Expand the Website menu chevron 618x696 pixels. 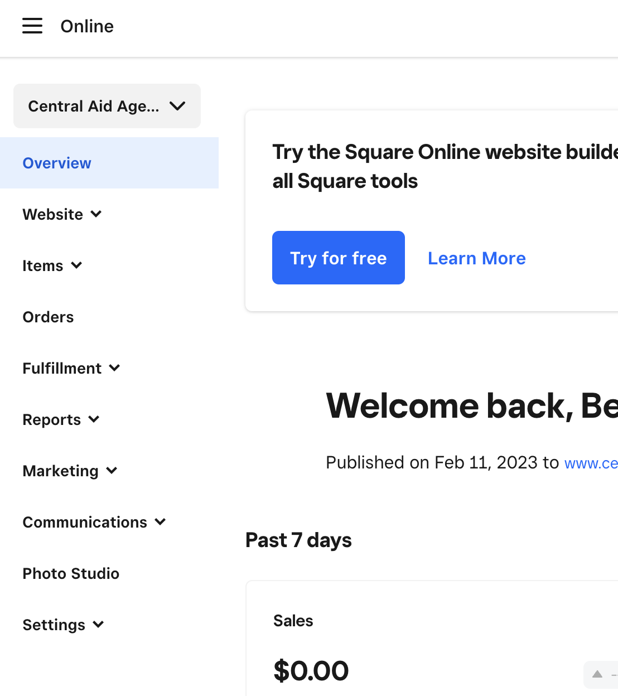point(96,214)
